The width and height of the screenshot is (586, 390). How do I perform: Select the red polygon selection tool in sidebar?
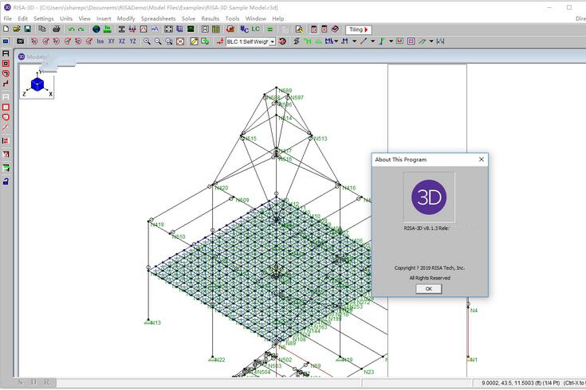click(x=6, y=117)
